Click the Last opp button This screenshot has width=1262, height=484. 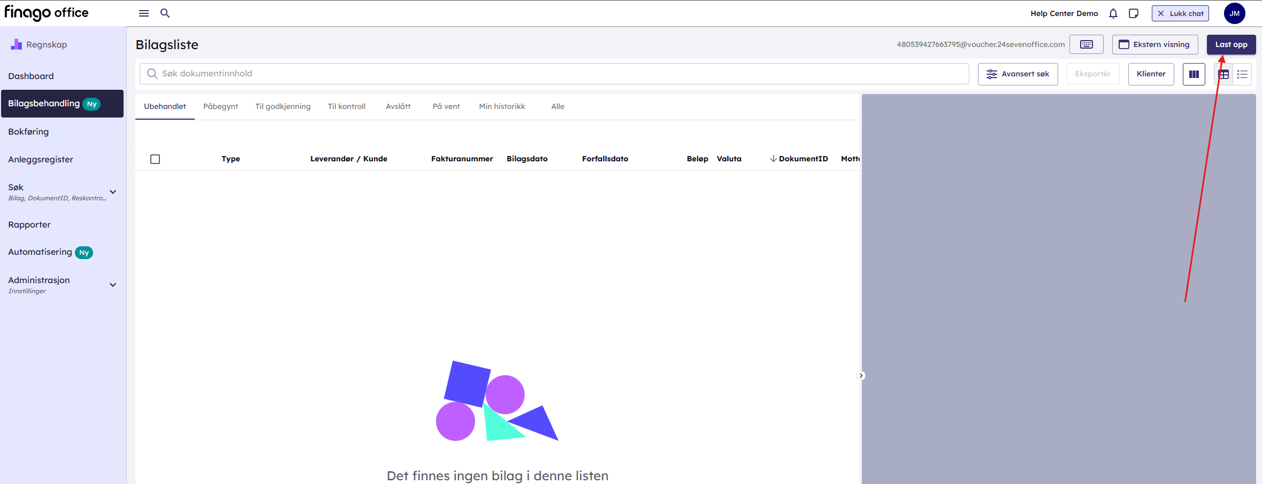tap(1231, 44)
